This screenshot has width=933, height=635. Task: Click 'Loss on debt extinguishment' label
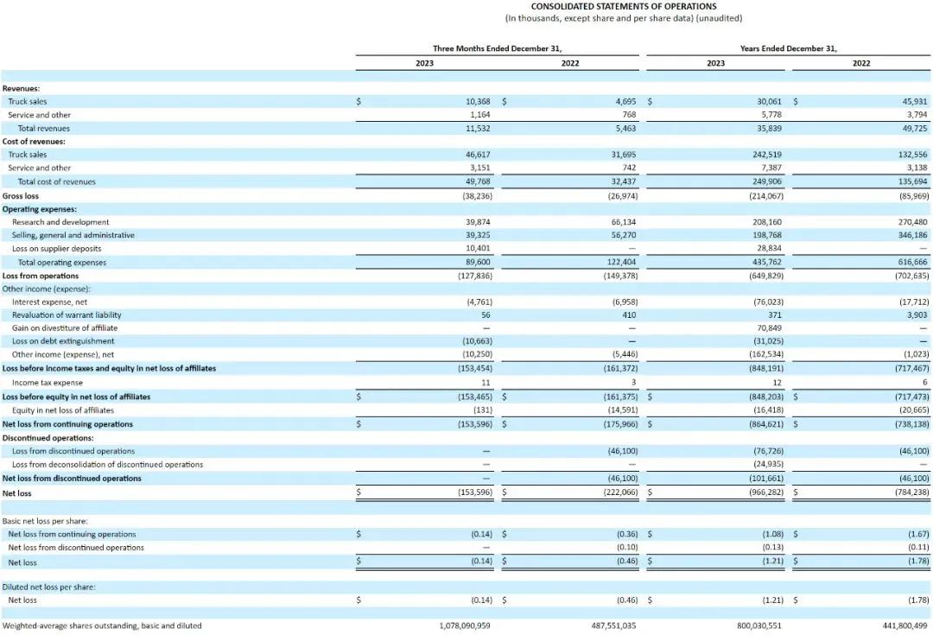coord(63,341)
